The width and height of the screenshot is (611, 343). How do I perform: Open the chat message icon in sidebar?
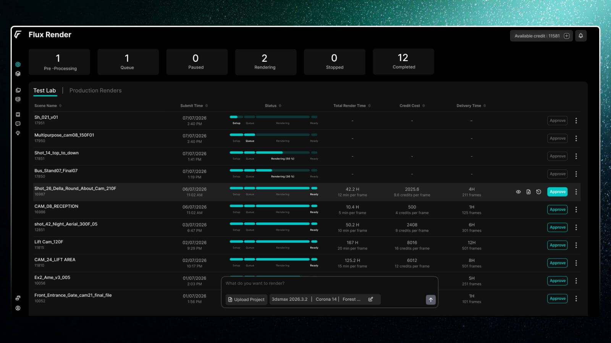pos(18,124)
